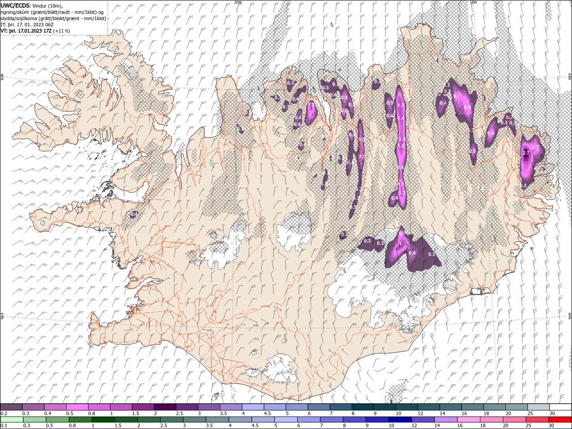Click the UWC/ECDS title in the header

pos(15,5)
